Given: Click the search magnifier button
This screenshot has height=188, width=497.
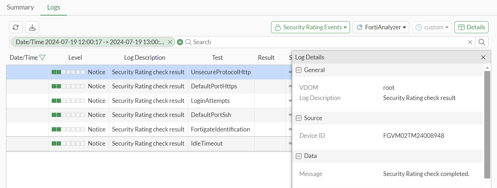Looking at the screenshot, I should (482, 42).
